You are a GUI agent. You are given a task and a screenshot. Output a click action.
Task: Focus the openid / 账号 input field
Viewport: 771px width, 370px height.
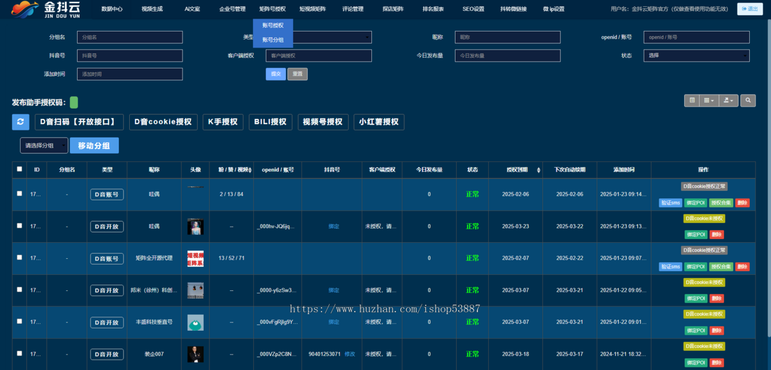pos(696,37)
